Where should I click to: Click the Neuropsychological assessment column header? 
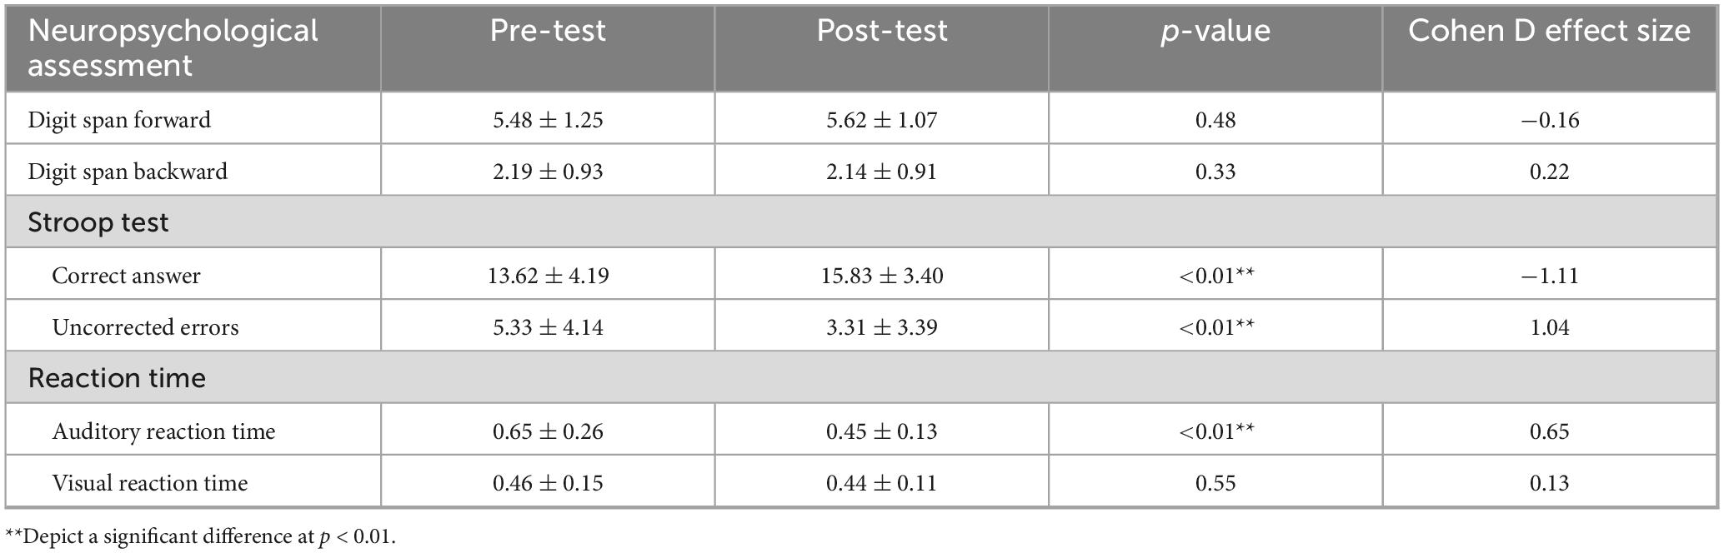point(173,47)
